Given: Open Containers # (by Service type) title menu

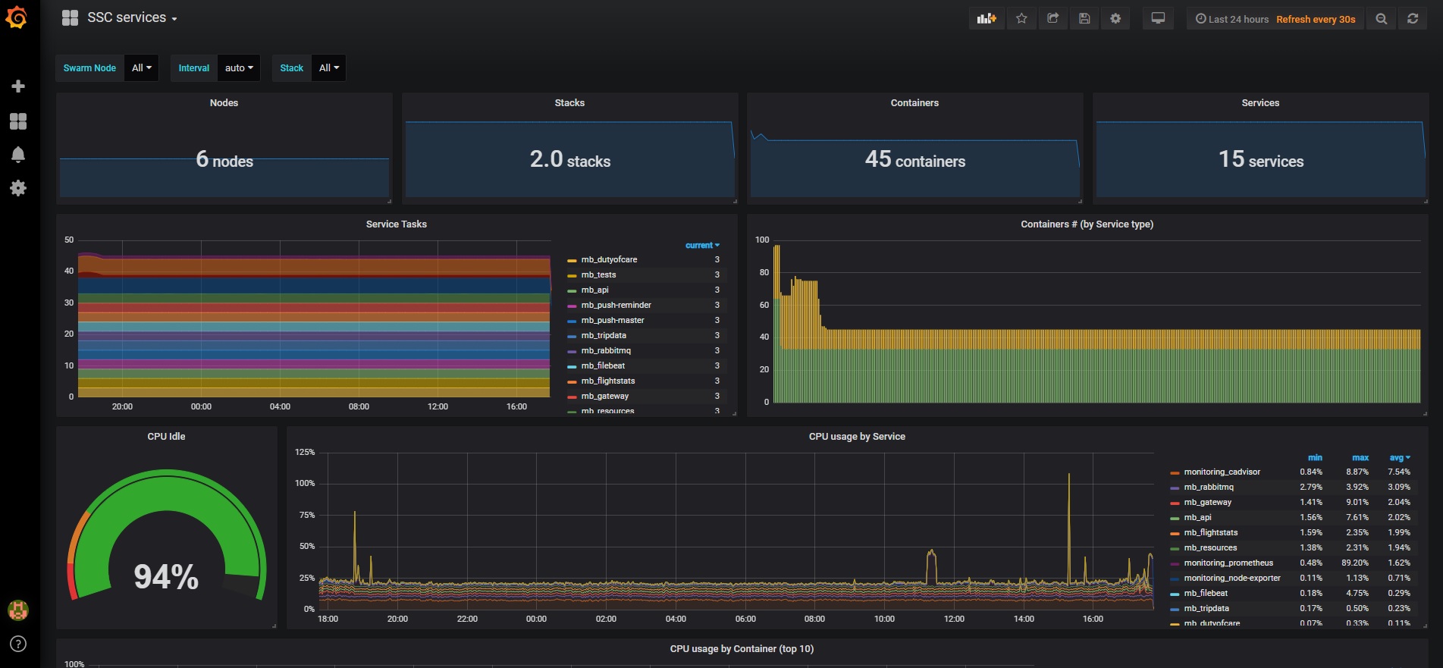Looking at the screenshot, I should (x=1087, y=224).
